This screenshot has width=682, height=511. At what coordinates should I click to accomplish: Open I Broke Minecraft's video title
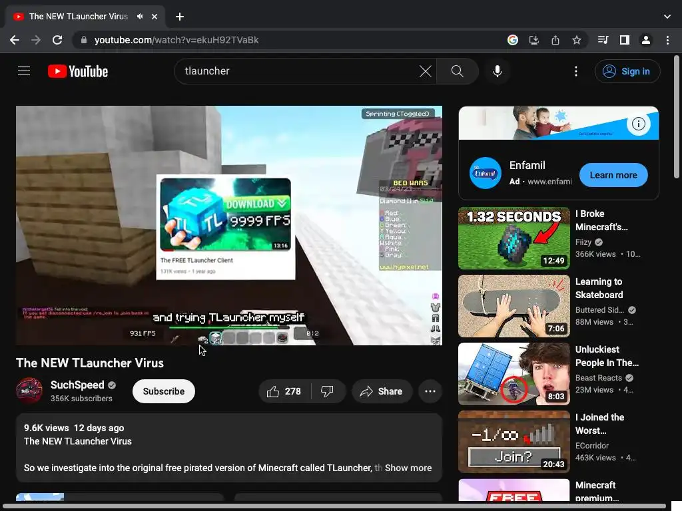[x=601, y=220]
